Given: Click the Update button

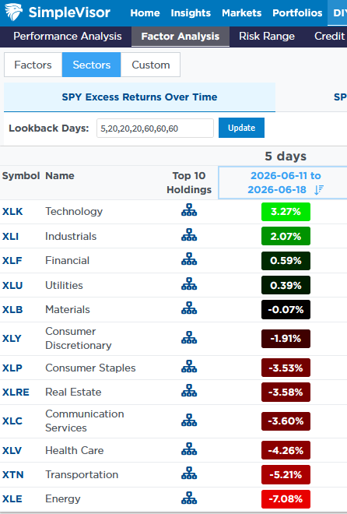Looking at the screenshot, I should click(x=242, y=128).
